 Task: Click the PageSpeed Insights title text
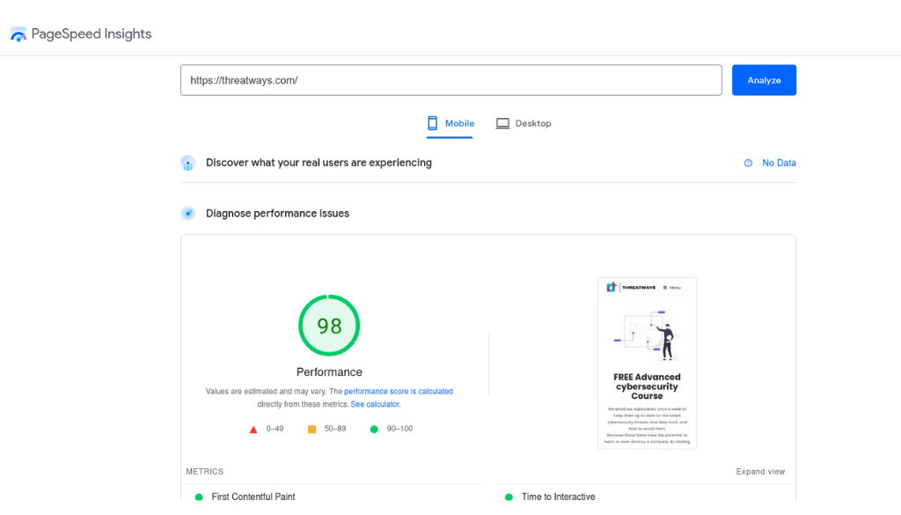point(92,34)
